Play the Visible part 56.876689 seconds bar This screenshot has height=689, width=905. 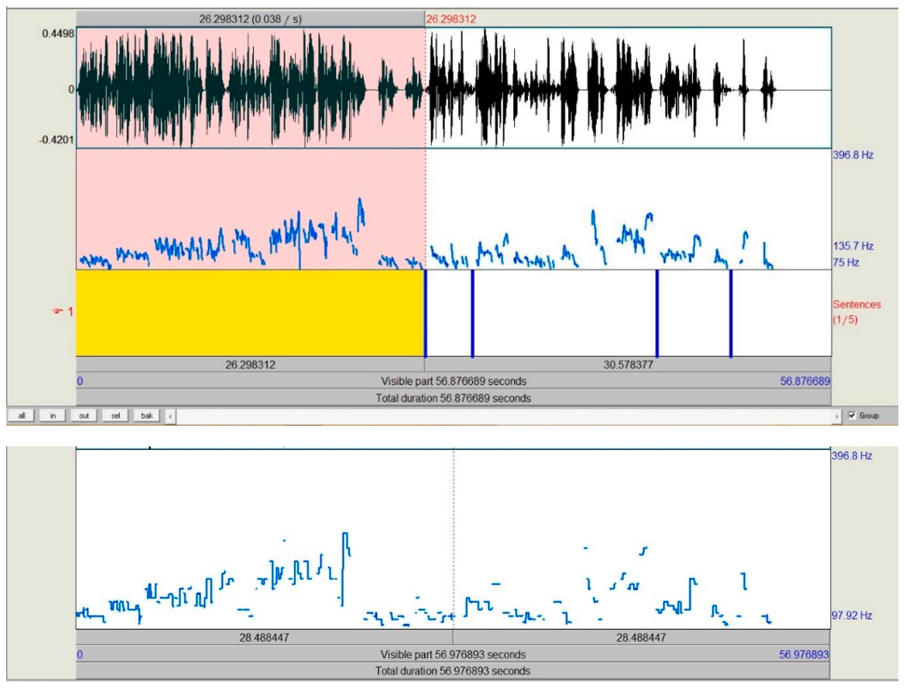(453, 381)
